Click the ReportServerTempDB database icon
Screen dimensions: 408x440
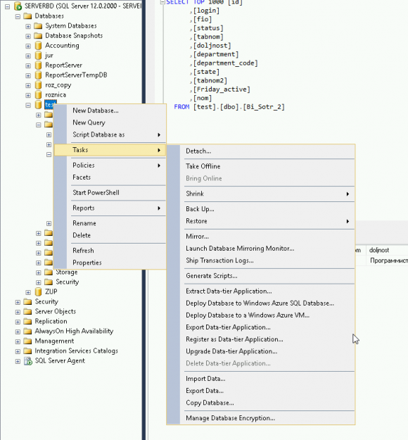pos(39,75)
